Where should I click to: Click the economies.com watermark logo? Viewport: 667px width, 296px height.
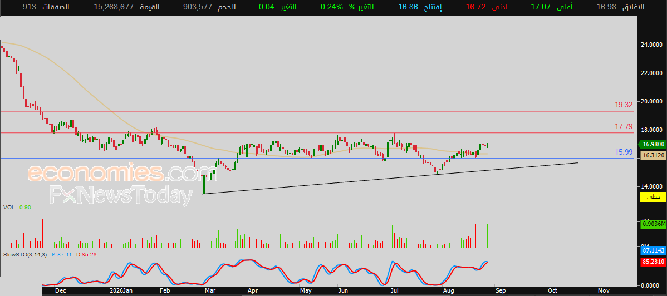(x=113, y=174)
